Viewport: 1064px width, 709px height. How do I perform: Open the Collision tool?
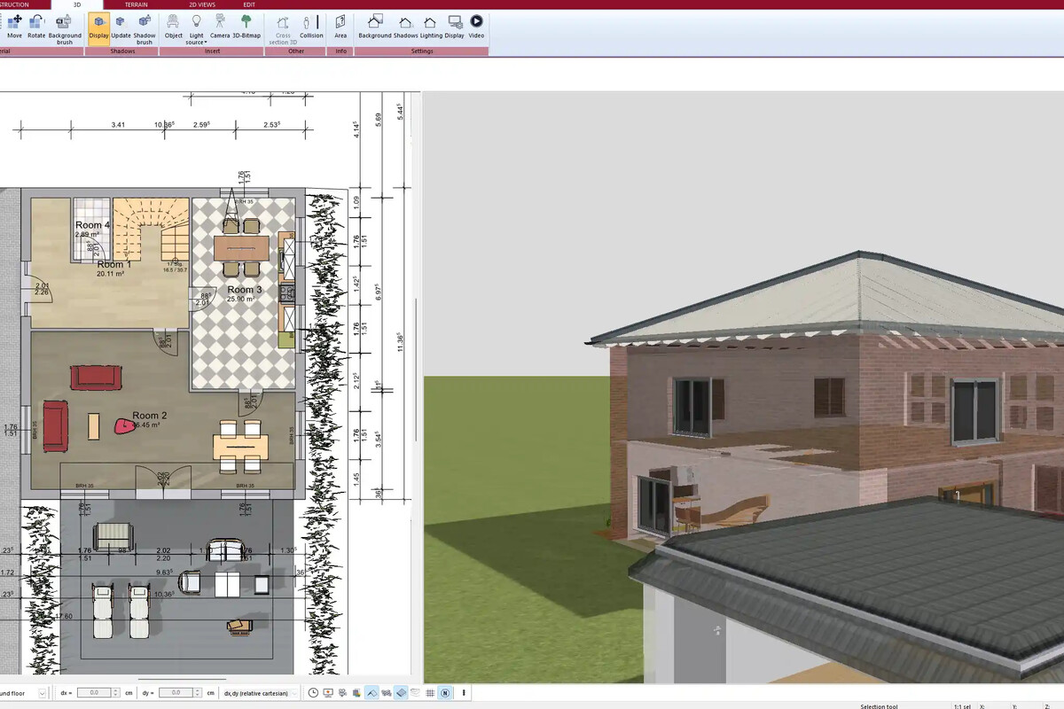(310, 25)
